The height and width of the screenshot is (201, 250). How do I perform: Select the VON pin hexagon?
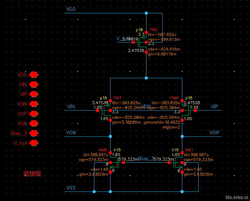click(34, 104)
